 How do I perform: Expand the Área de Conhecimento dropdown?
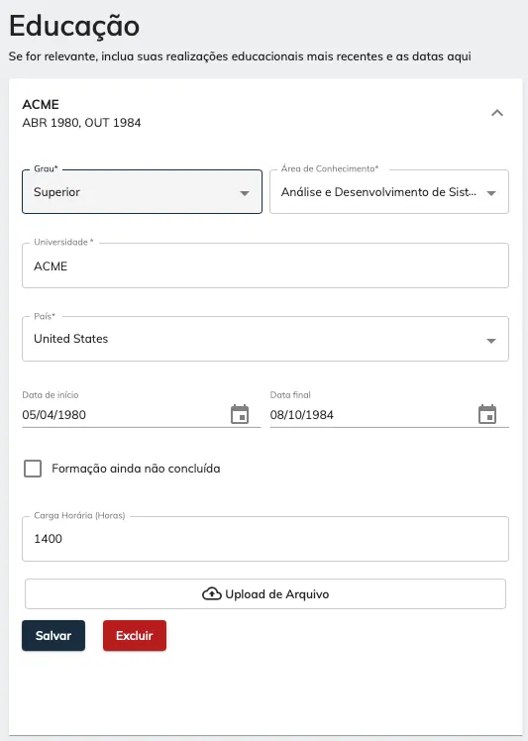coord(389,192)
